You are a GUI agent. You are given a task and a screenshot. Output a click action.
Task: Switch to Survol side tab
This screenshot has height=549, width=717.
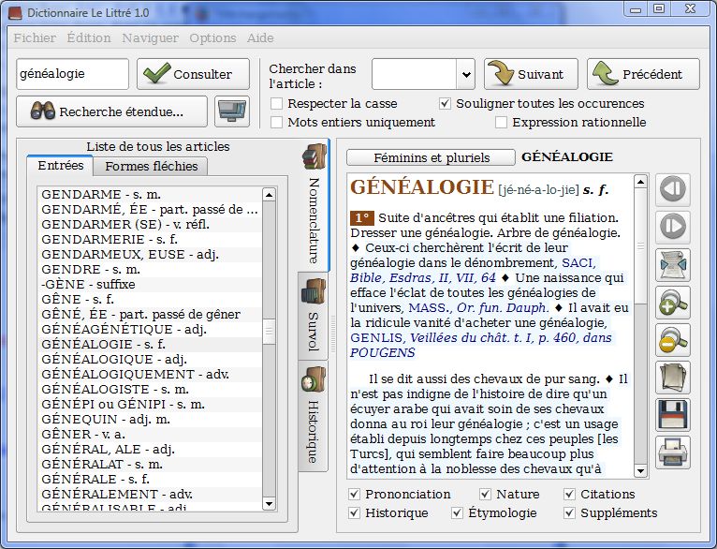pos(314,317)
